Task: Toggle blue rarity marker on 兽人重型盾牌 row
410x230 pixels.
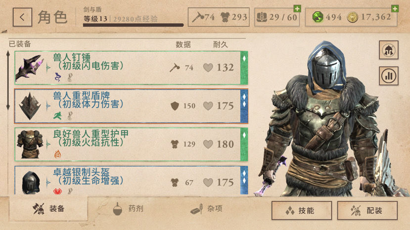Action: pyautogui.click(x=244, y=106)
